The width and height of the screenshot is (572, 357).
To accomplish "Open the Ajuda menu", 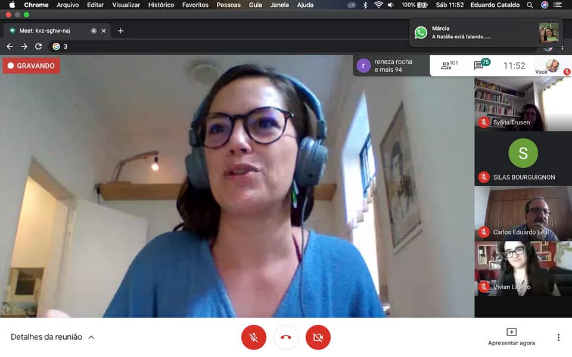I will tap(305, 5).
